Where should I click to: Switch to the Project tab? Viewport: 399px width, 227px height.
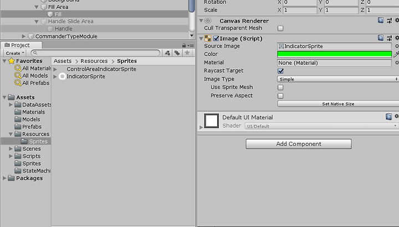pos(21,45)
